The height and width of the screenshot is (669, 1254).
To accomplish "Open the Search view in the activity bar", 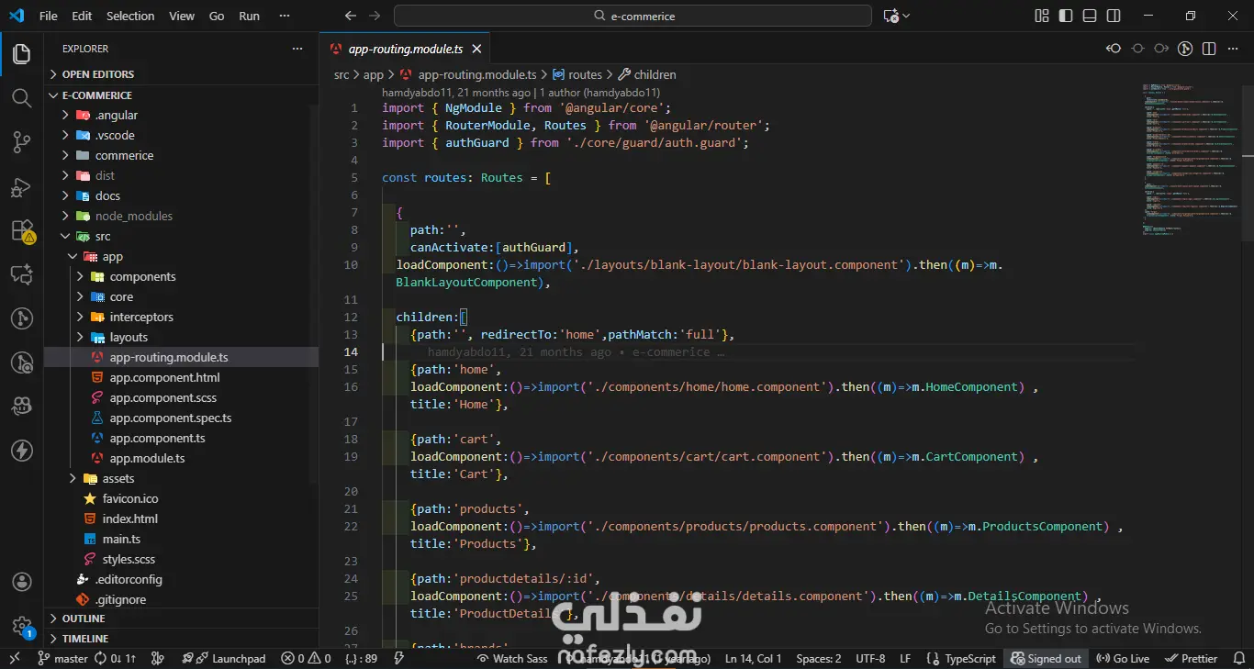I will (x=21, y=98).
